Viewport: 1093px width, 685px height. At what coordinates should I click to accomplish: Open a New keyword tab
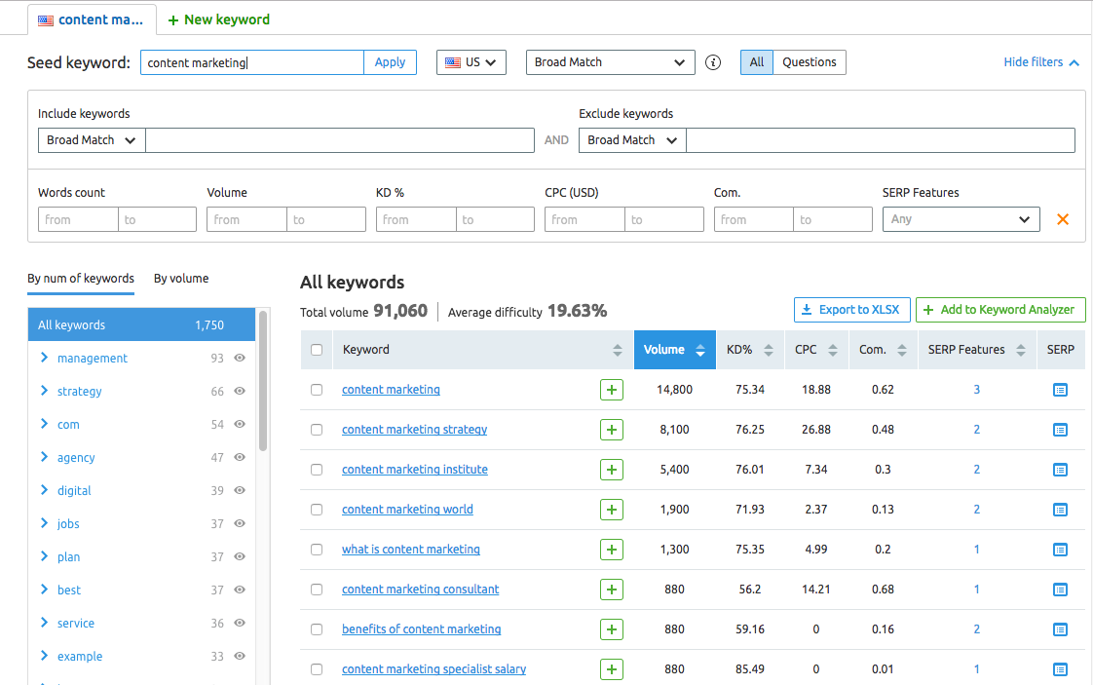[x=219, y=19]
